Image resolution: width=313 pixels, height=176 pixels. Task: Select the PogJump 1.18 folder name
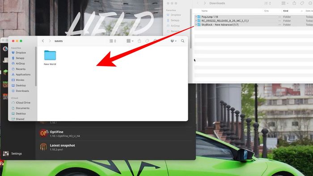tap(210, 17)
